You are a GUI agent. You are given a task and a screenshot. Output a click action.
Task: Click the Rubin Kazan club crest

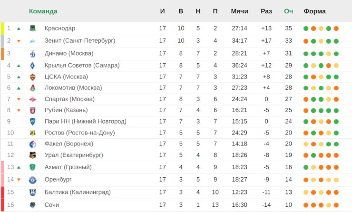(33, 110)
